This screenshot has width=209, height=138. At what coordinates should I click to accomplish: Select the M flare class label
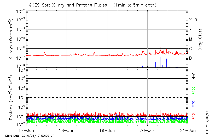[191, 39]
